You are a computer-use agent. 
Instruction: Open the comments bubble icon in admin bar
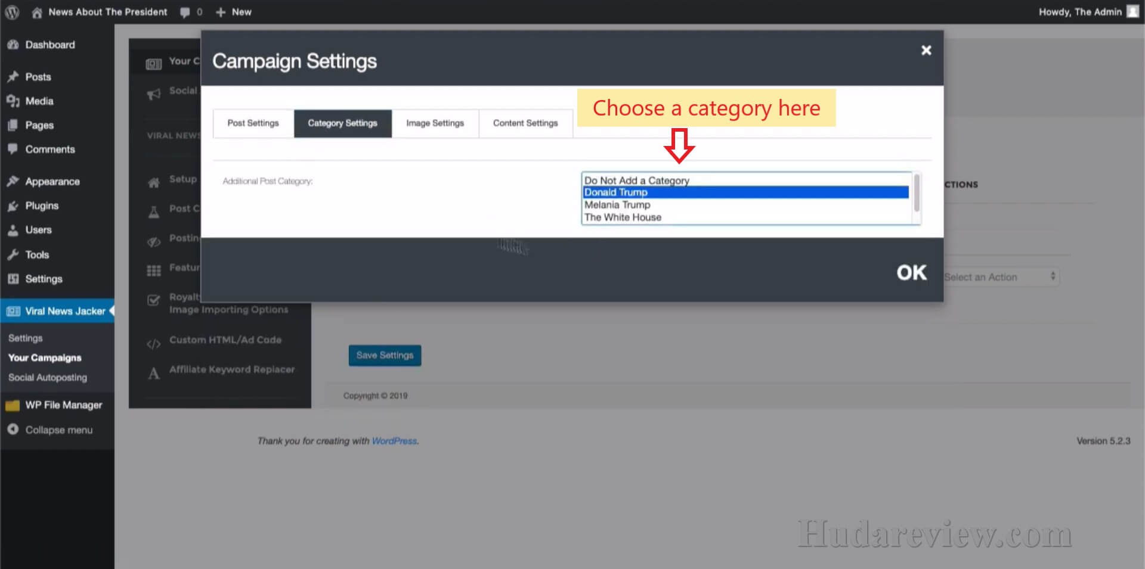185,13
